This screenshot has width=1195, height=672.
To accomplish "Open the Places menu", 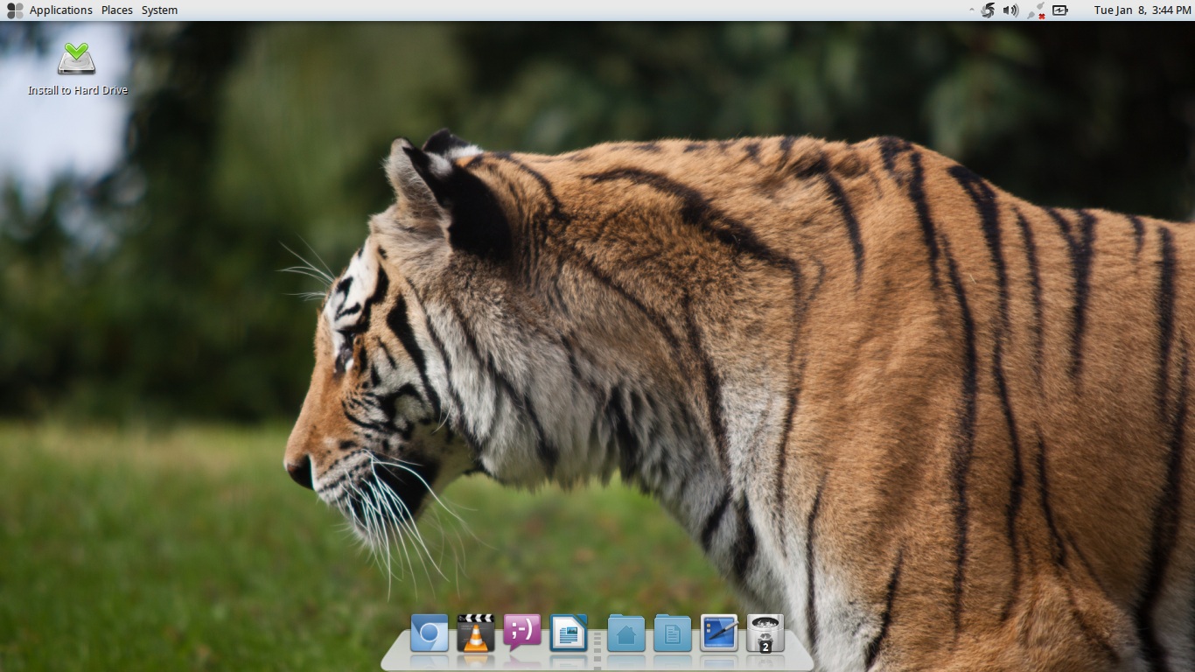I will [x=117, y=10].
